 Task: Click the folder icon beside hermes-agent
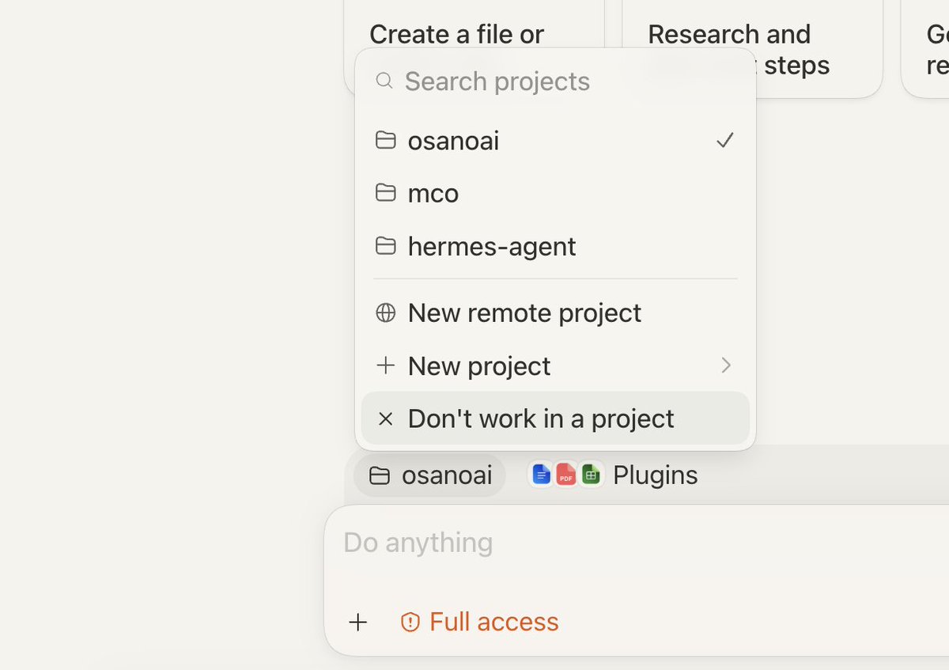(x=385, y=246)
